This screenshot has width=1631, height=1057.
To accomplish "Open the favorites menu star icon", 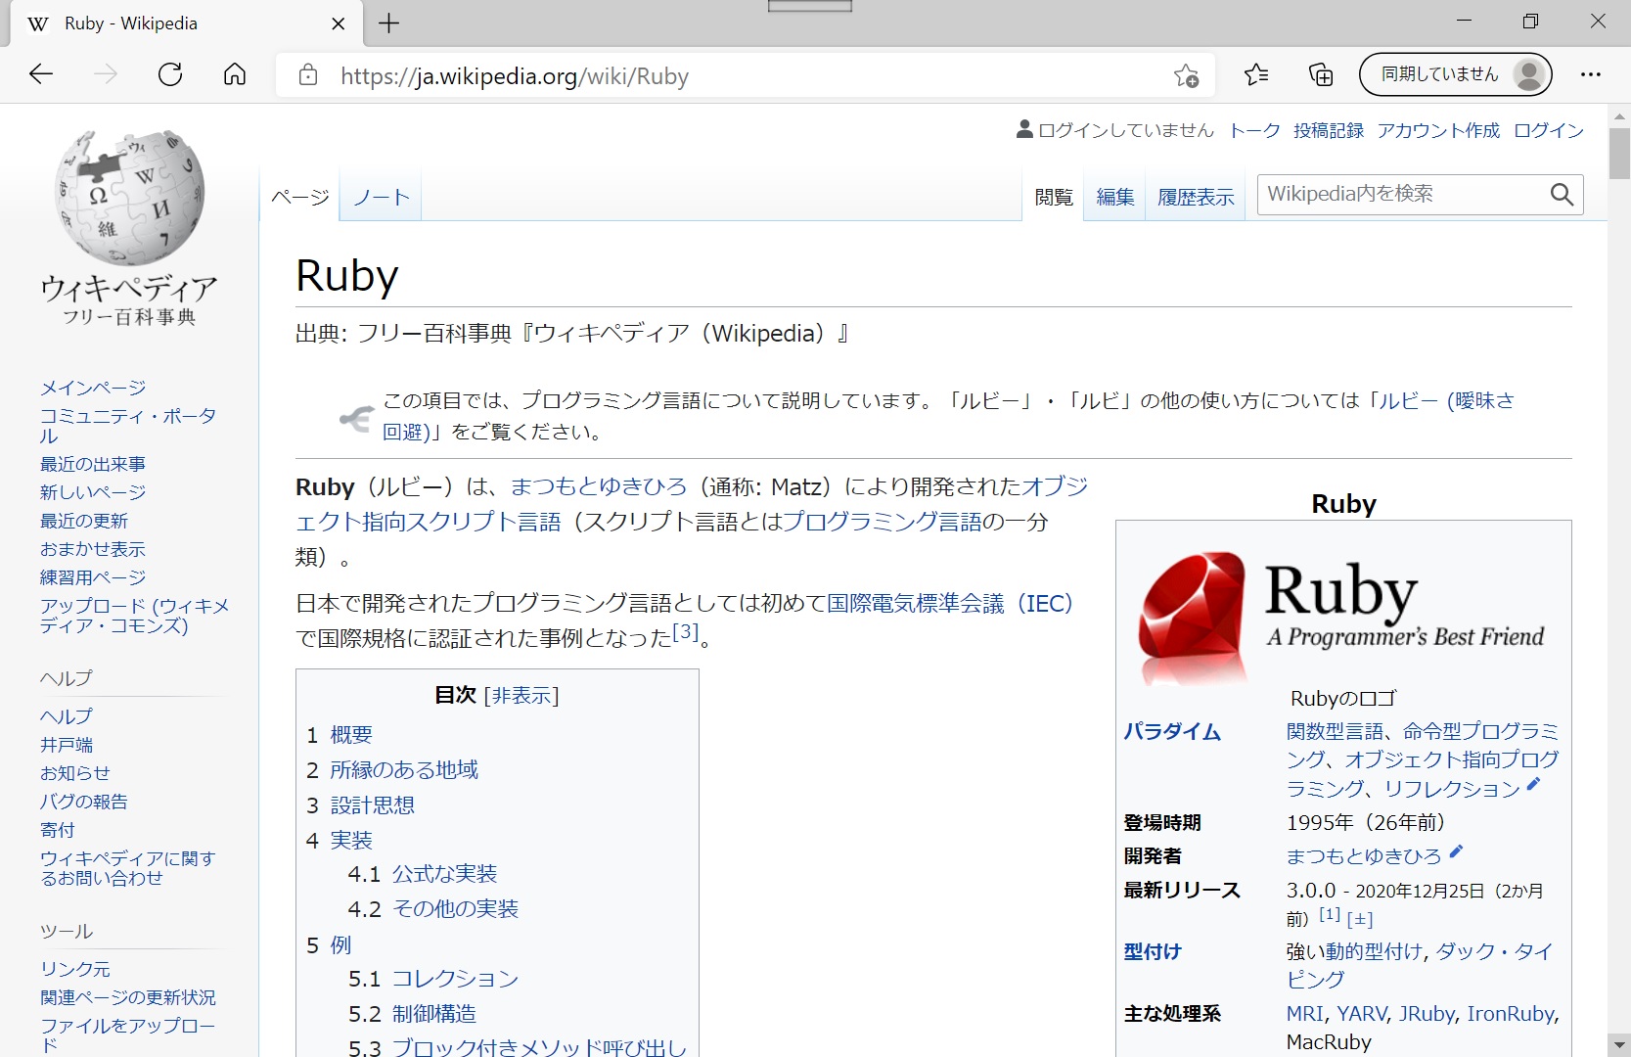I will click(x=1258, y=74).
